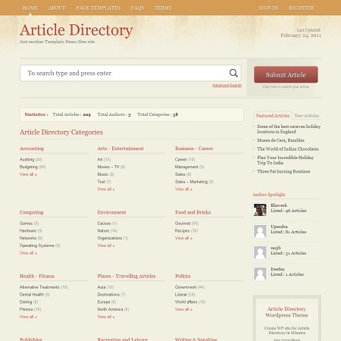Open the Alternative Treatments subcategory
Image resolution: width=341 pixels, height=341 pixels.
click(x=39, y=287)
